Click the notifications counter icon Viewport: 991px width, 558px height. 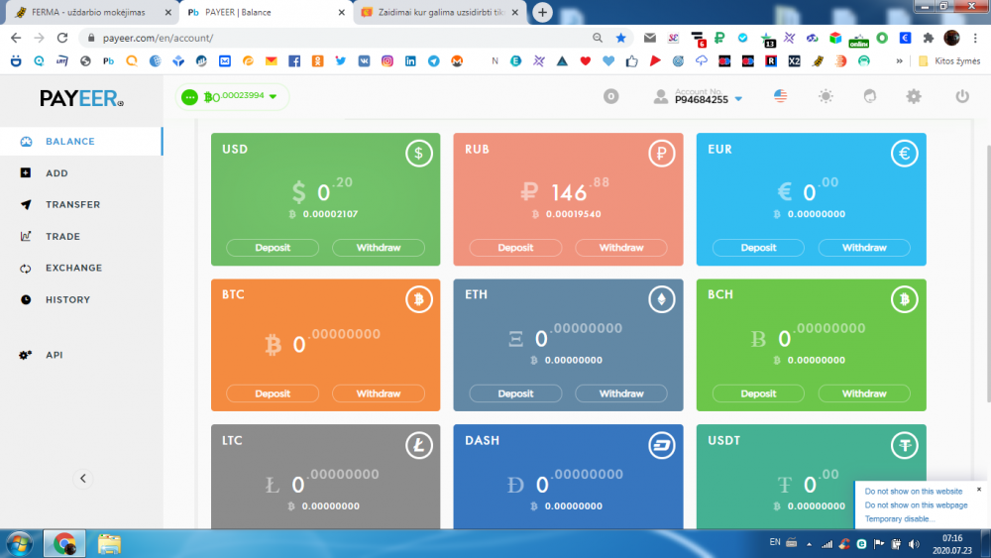(610, 97)
